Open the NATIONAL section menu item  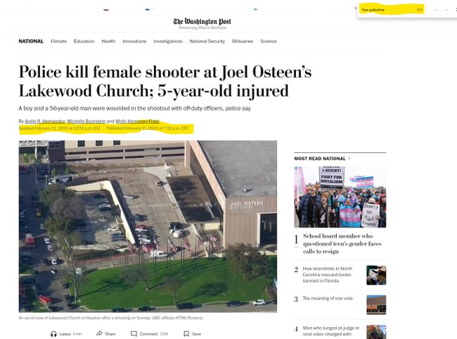31,41
